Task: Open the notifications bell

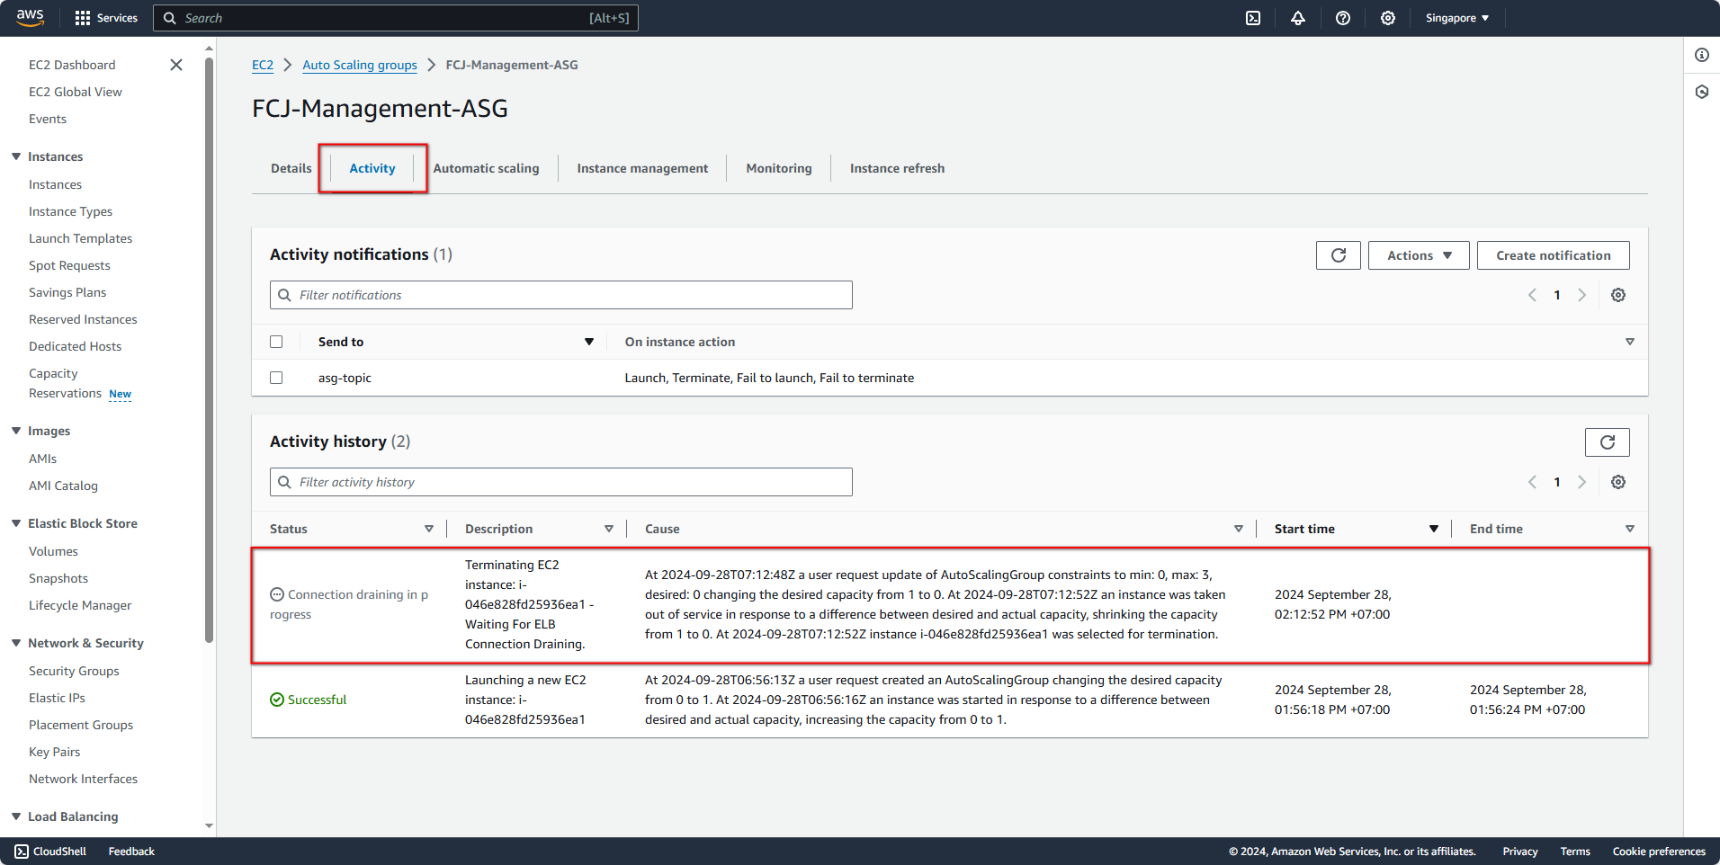Action: click(x=1298, y=18)
